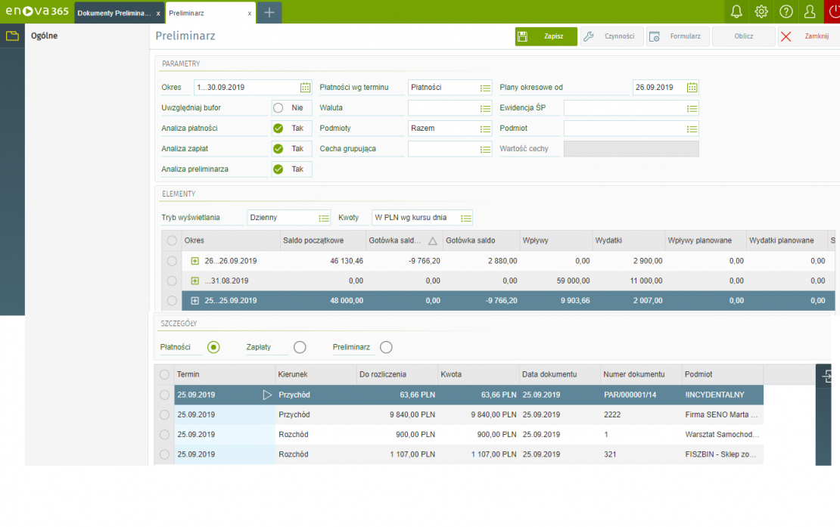Open the user profile icon

point(810,11)
